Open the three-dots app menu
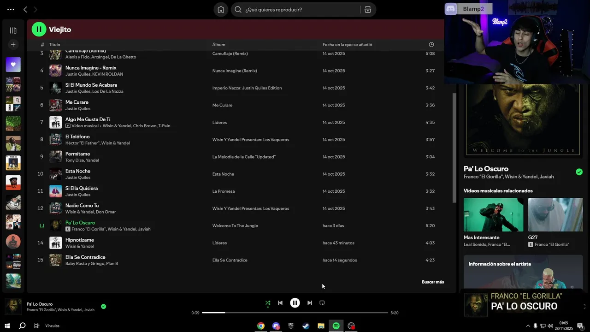590x332 pixels. 11,9
